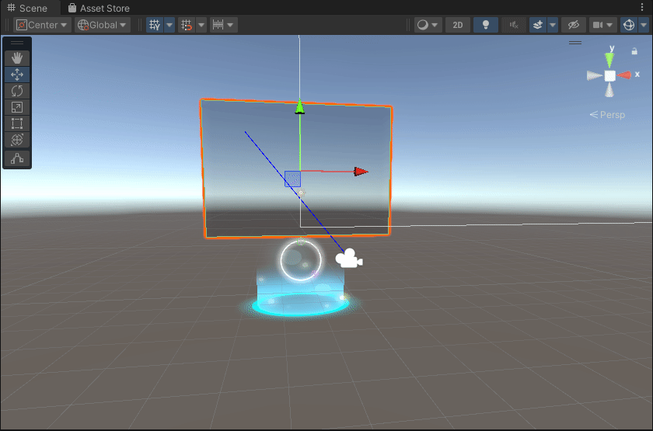
Task: Open the custom editor tools button
Action: click(x=17, y=158)
